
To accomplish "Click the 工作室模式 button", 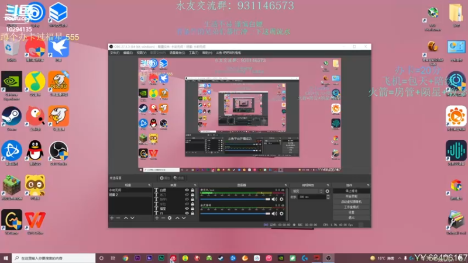I will pos(352,207).
